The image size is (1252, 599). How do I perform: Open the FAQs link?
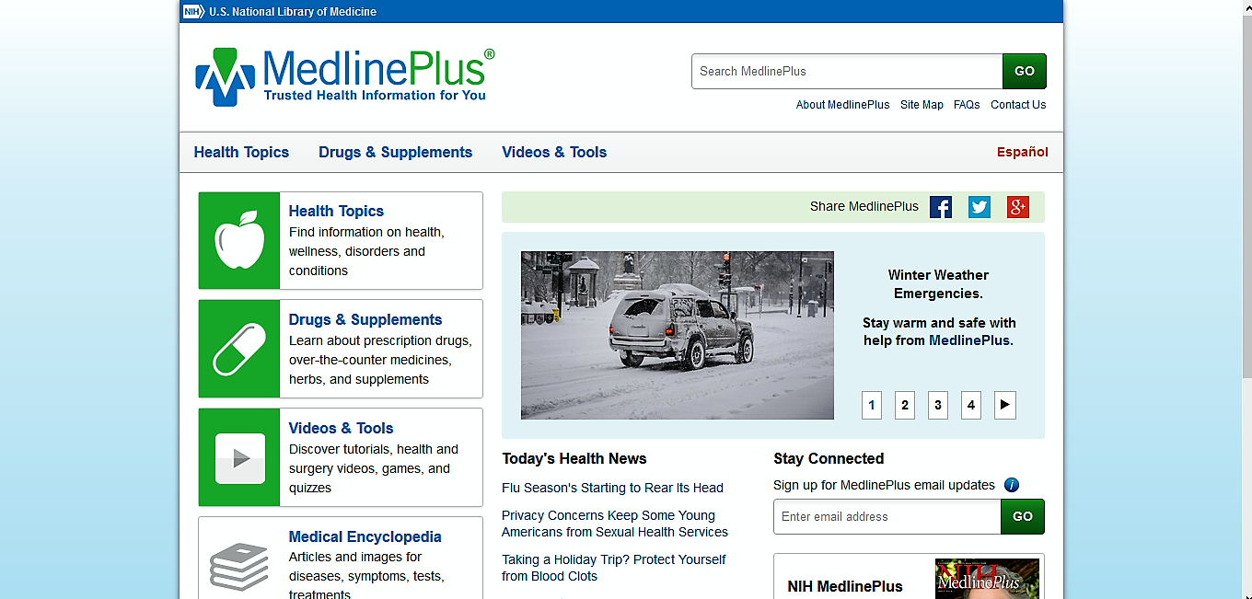(x=967, y=105)
